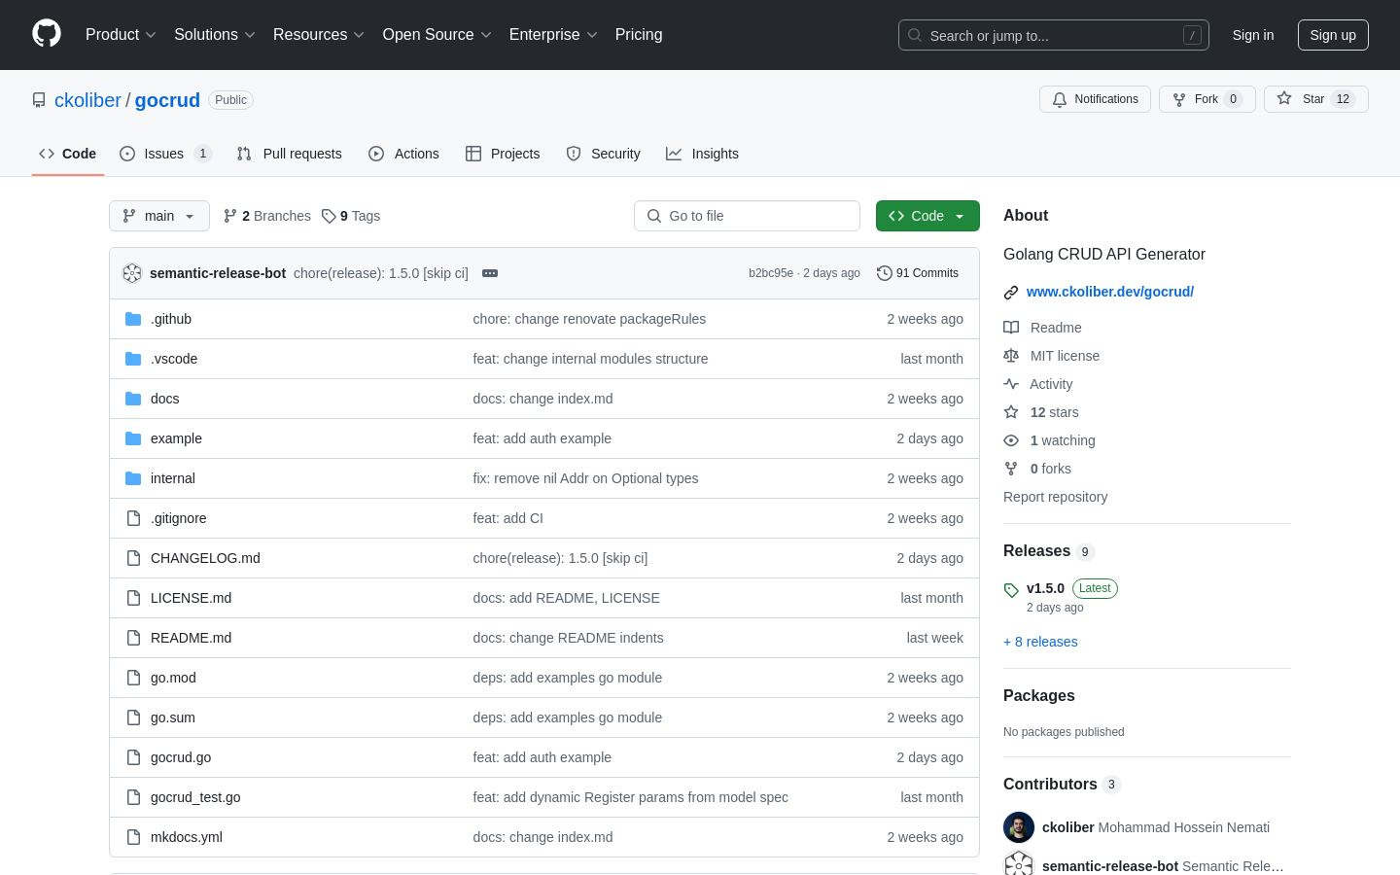Open the Resources dropdown menu
Image resolution: width=1400 pixels, height=875 pixels.
pos(319,35)
